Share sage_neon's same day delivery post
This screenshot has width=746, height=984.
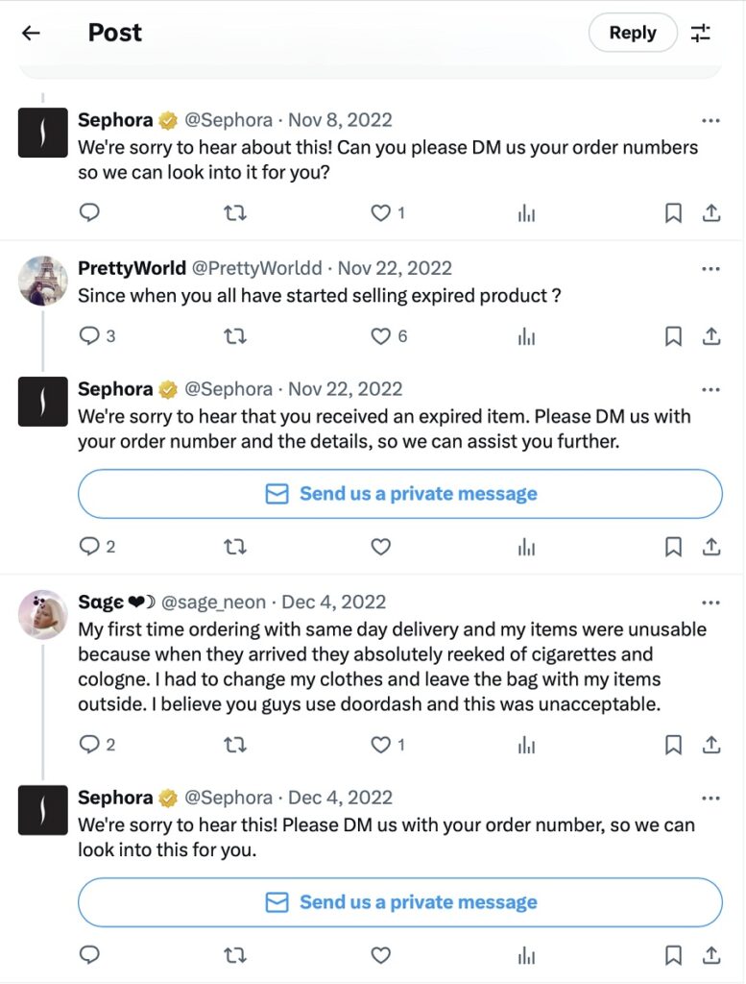click(x=711, y=744)
